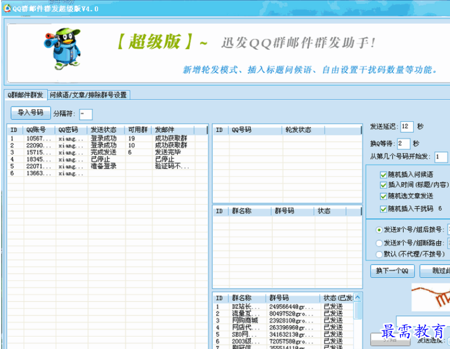This screenshot has height=349, width=450.
Task: Click scroll-up arrow in sent group list
Action: (357, 298)
